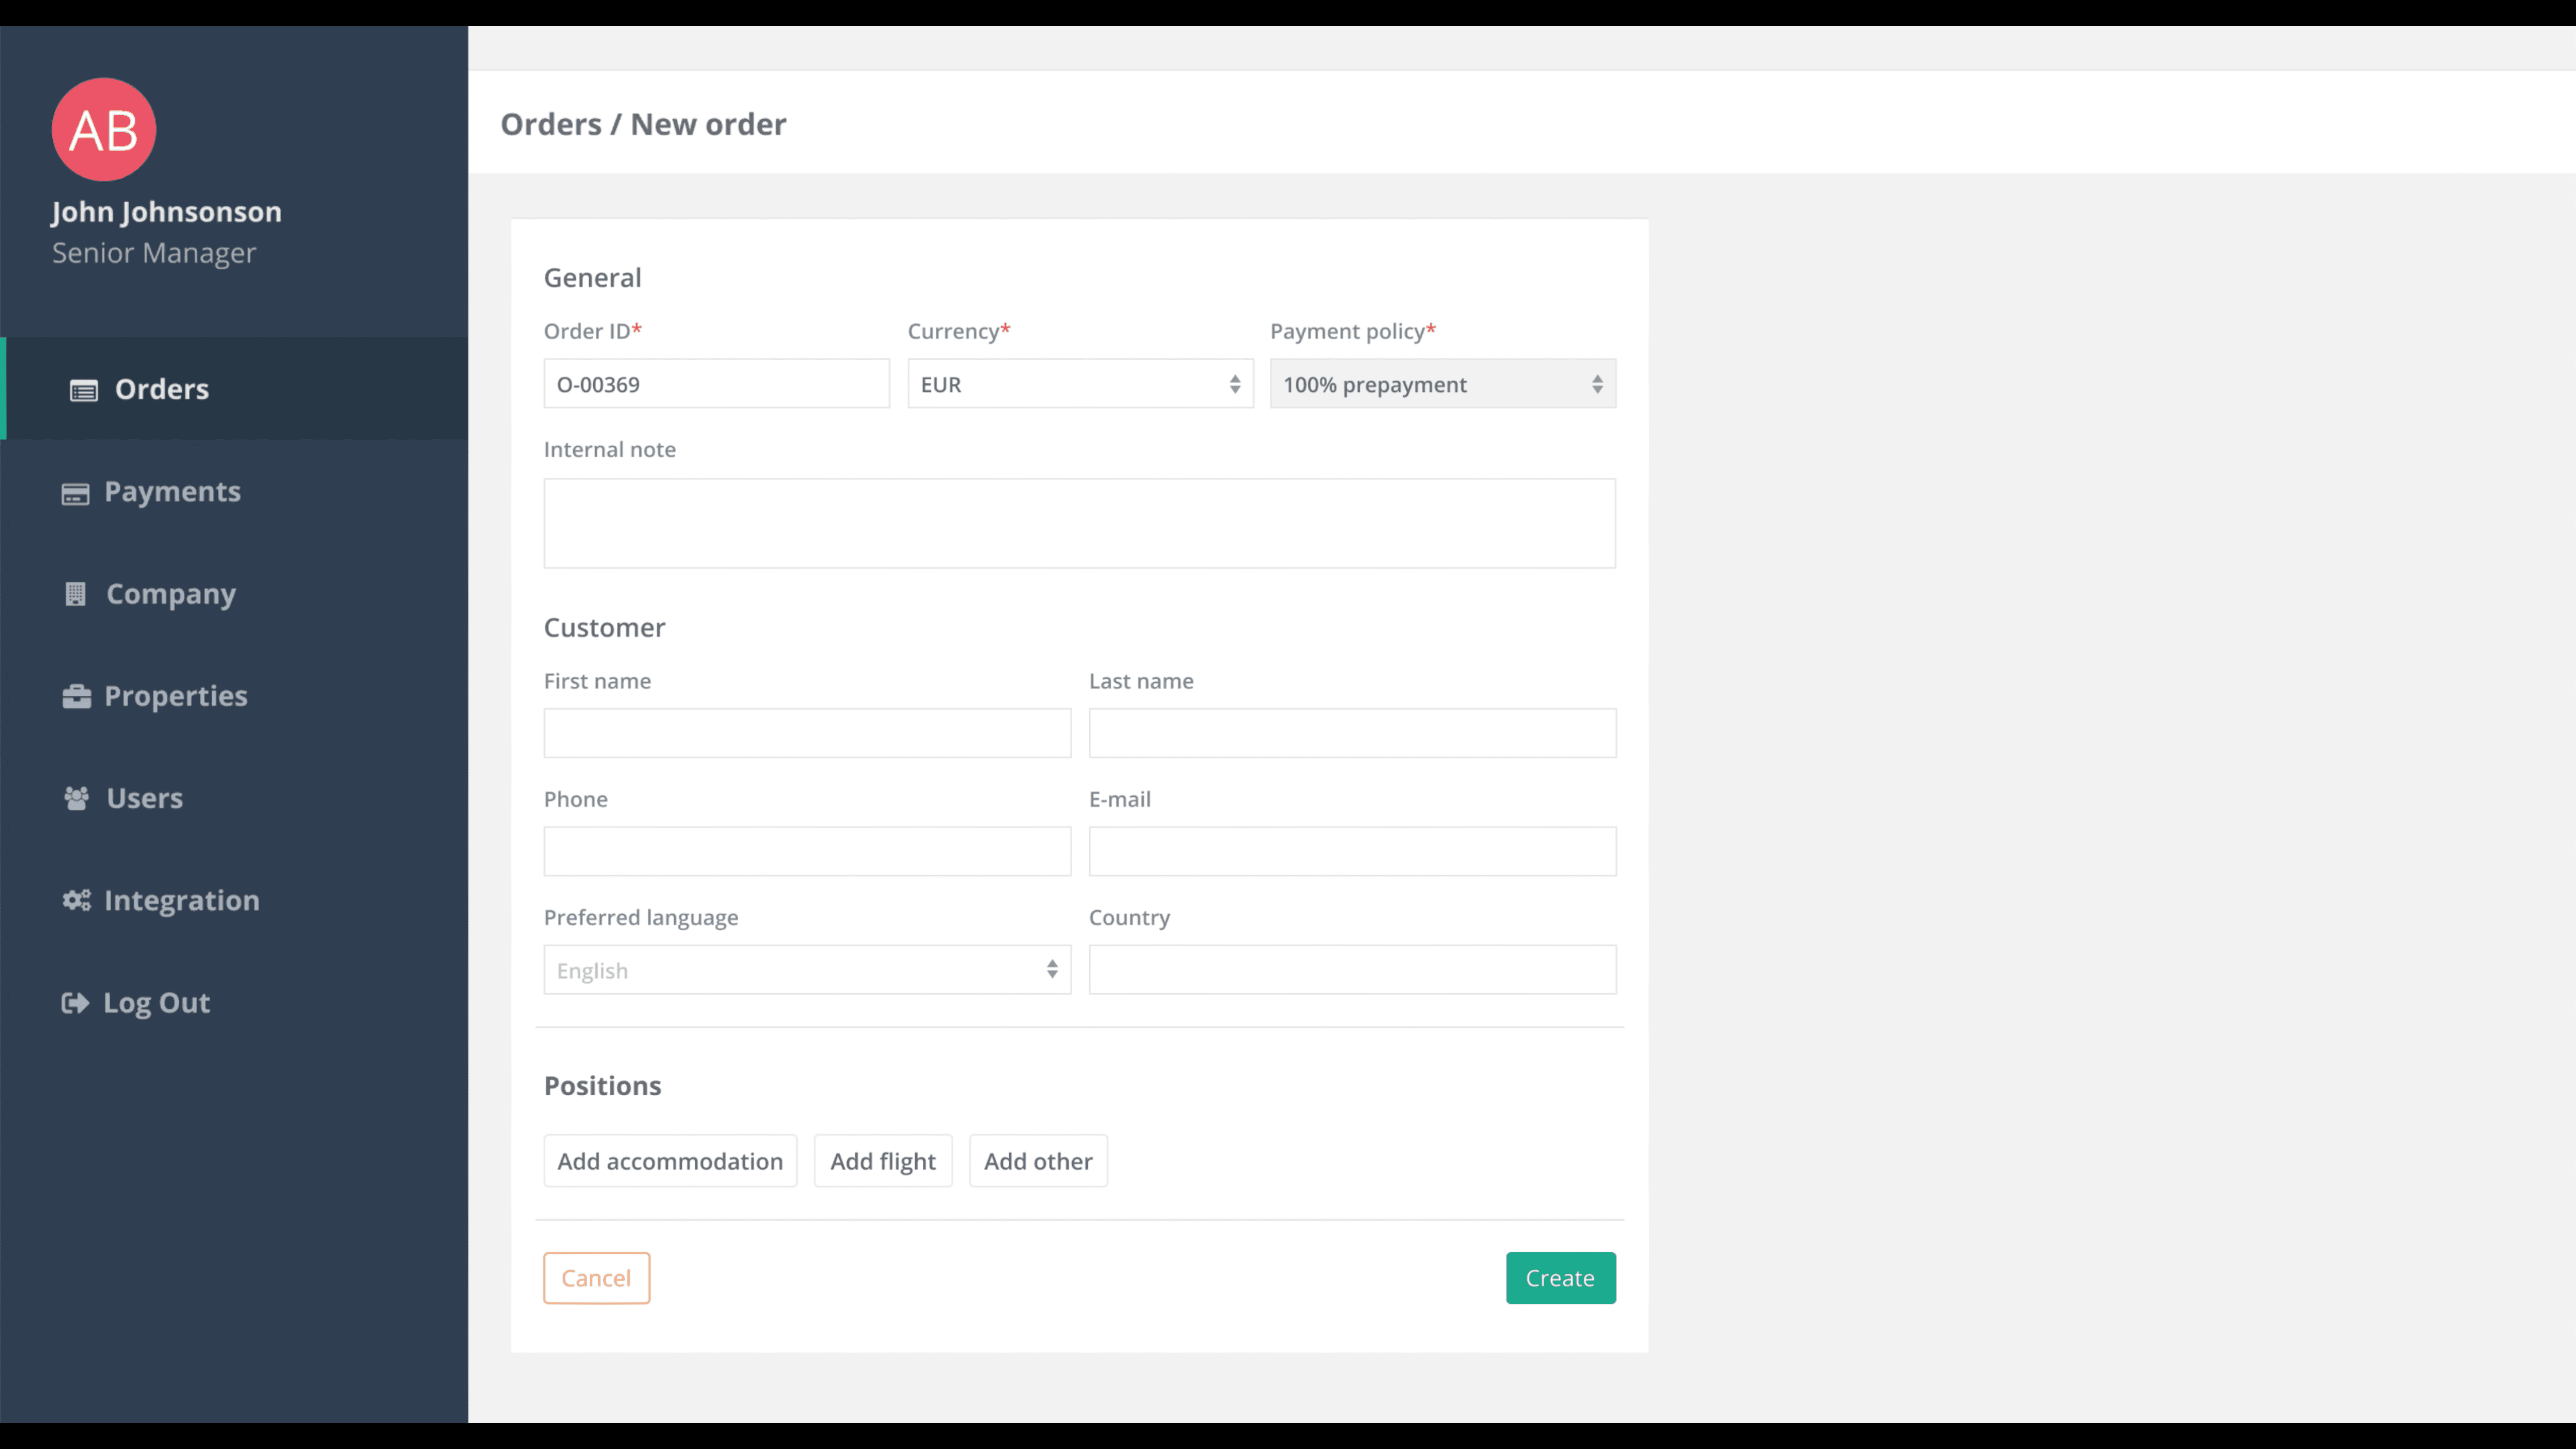Click the E-mail label
This screenshot has height=1449, width=2576.
[x=1119, y=799]
